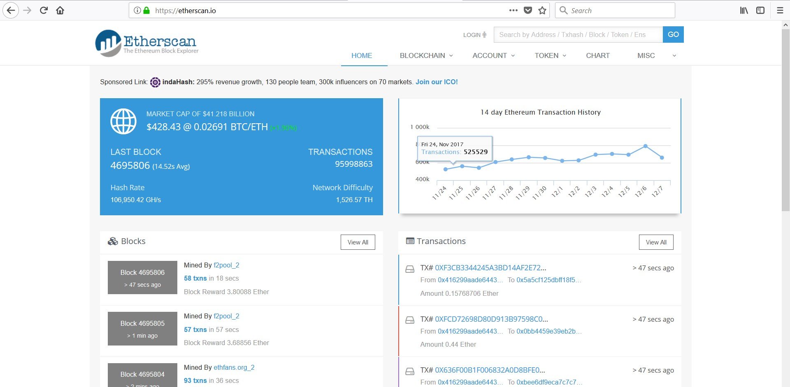
Task: Open recipient address 0x0bb4459e39eb2b link
Action: coord(549,331)
